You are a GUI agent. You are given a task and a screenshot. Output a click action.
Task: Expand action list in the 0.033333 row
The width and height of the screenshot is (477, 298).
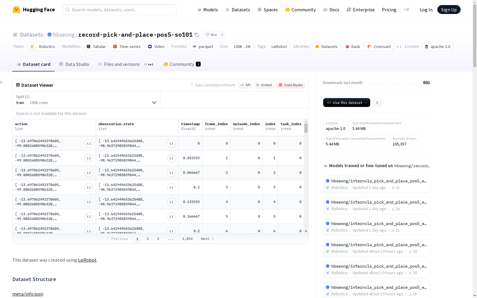tap(89, 158)
